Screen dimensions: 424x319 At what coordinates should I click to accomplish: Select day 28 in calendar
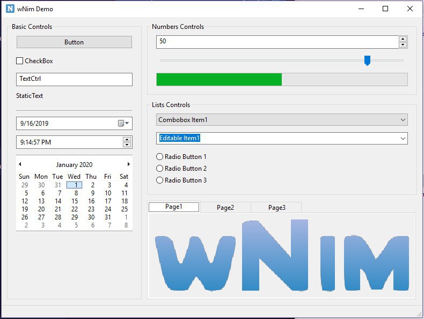[x=58, y=217]
